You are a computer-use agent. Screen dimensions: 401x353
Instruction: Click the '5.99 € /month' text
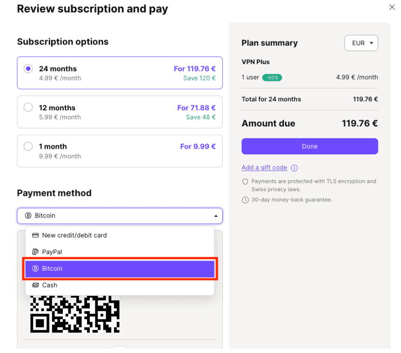click(60, 117)
